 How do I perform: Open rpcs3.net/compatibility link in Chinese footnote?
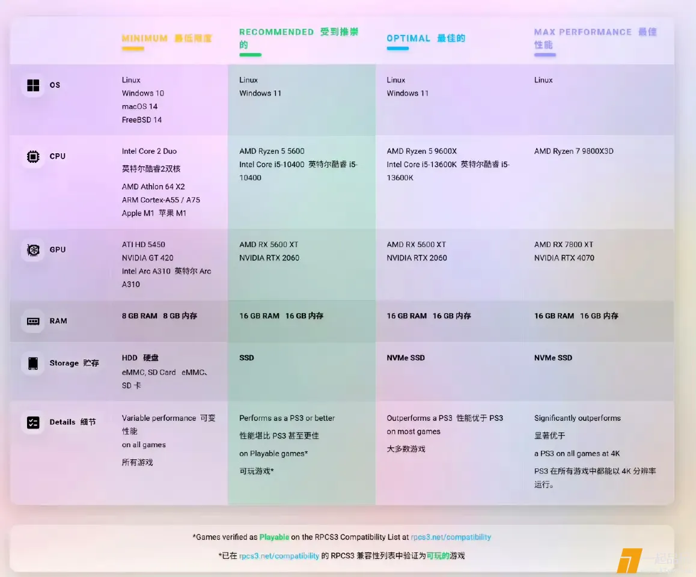click(279, 556)
